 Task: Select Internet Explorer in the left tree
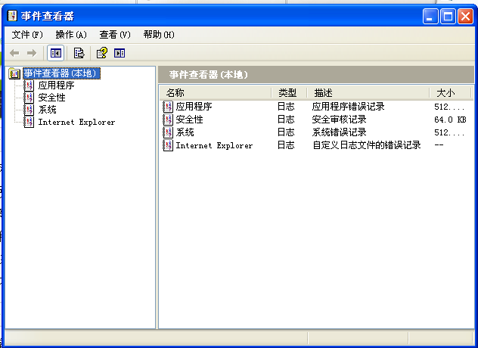[x=76, y=122]
